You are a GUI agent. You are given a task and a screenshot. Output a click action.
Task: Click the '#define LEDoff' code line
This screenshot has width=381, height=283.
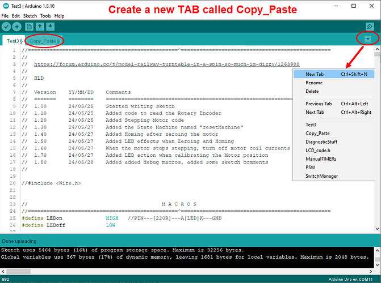tap(69, 225)
